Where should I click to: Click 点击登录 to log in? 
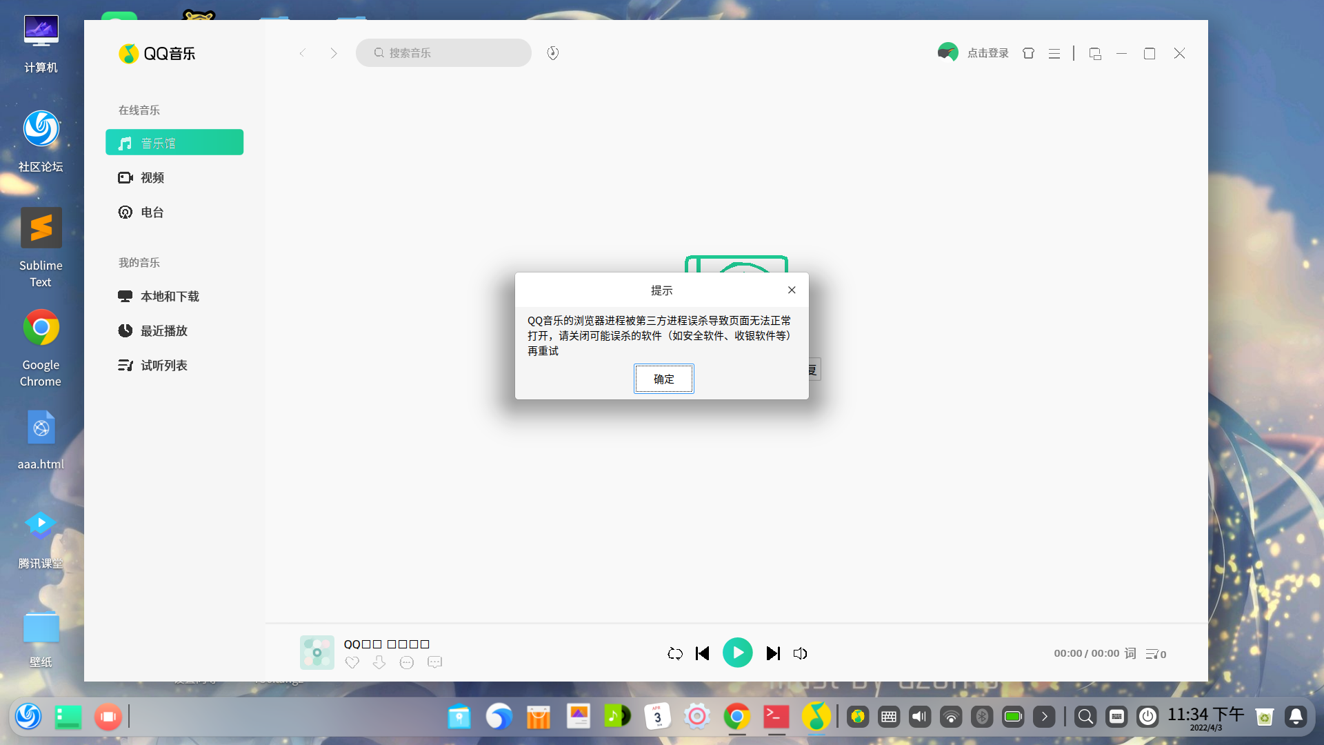click(x=987, y=52)
